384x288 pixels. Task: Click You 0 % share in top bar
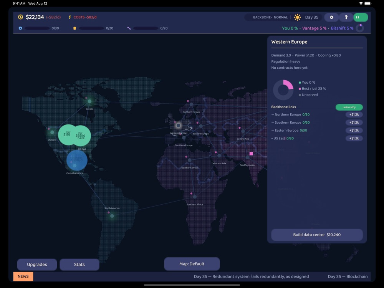click(x=290, y=28)
